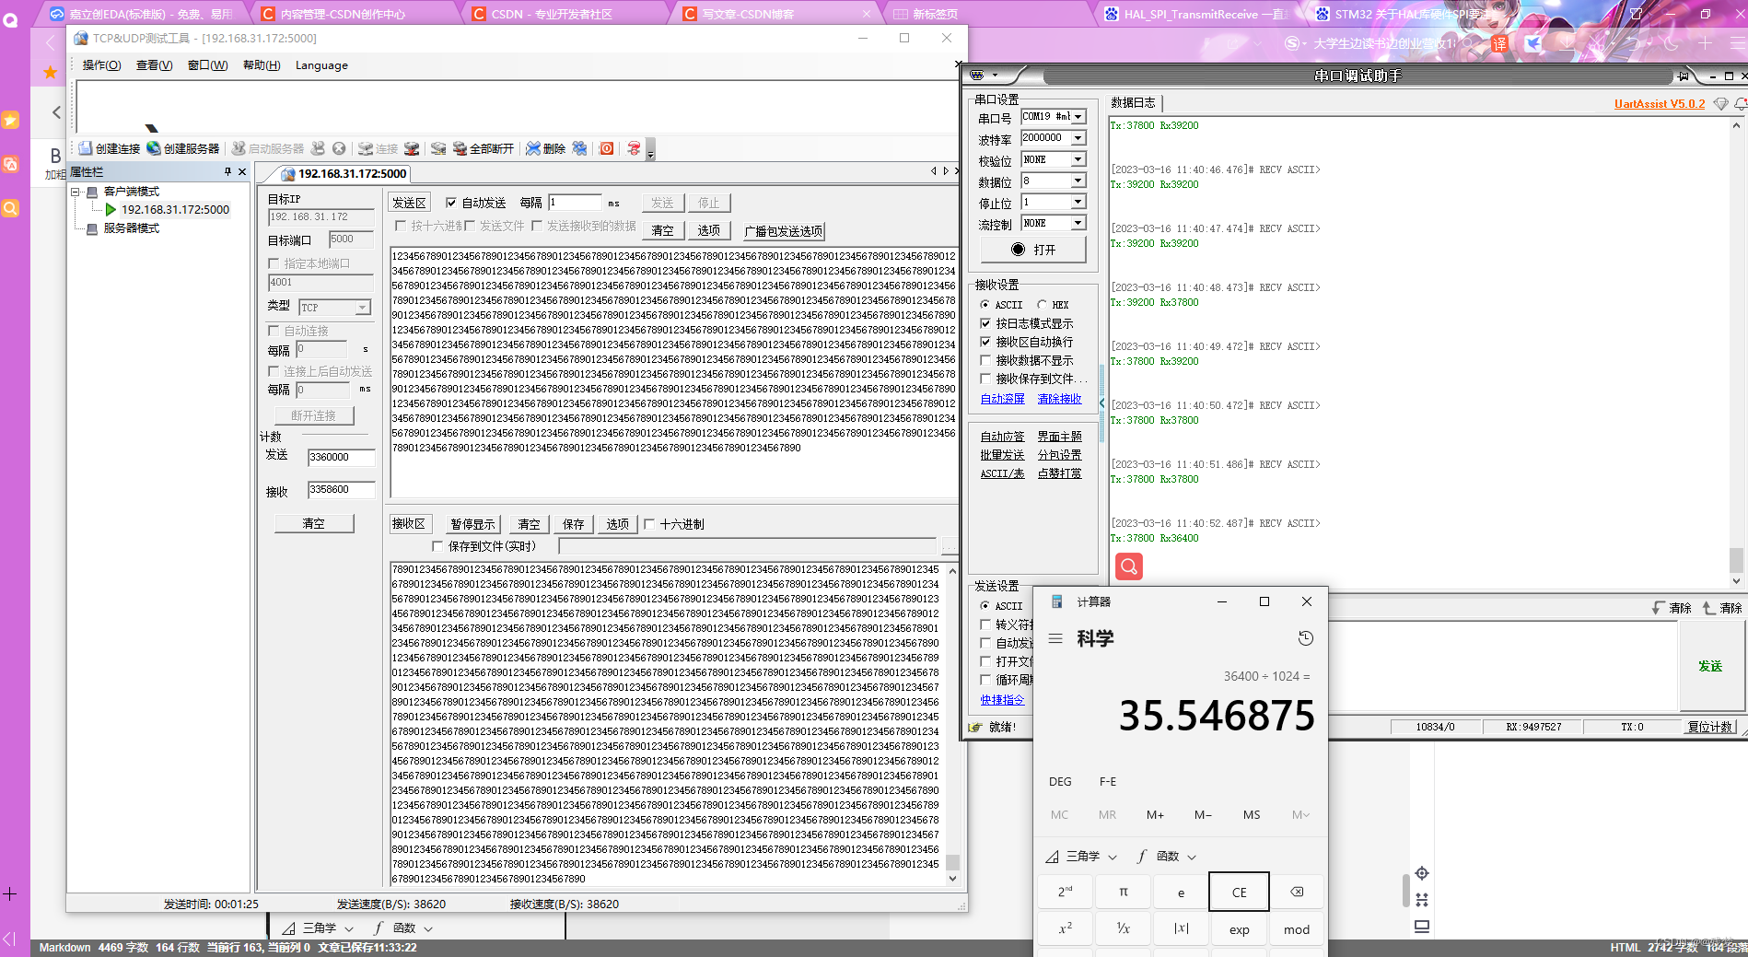Click the red search icon in serial log
The image size is (1748, 957).
(1128, 566)
